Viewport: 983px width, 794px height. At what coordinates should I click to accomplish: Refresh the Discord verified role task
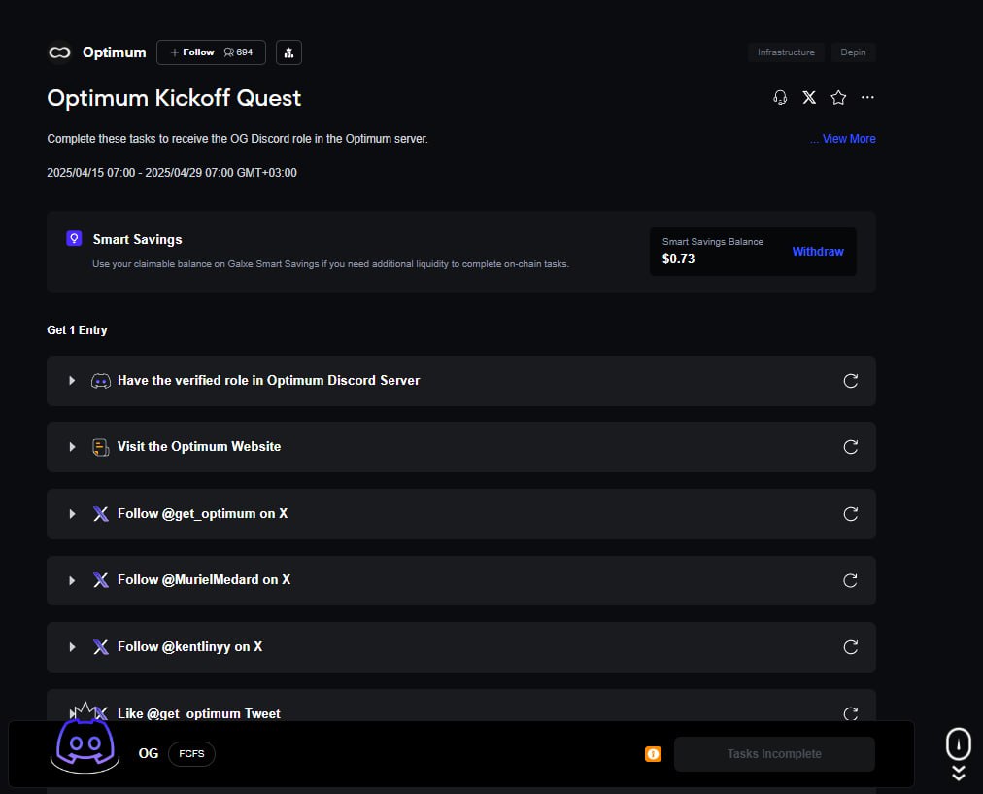pos(850,381)
